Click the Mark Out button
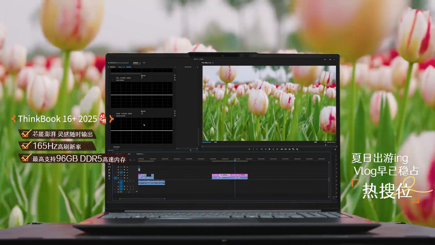The image size is (435, 245). tap(257, 149)
